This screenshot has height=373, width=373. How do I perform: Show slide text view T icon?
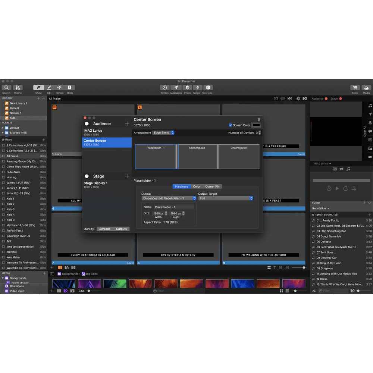(x=275, y=267)
